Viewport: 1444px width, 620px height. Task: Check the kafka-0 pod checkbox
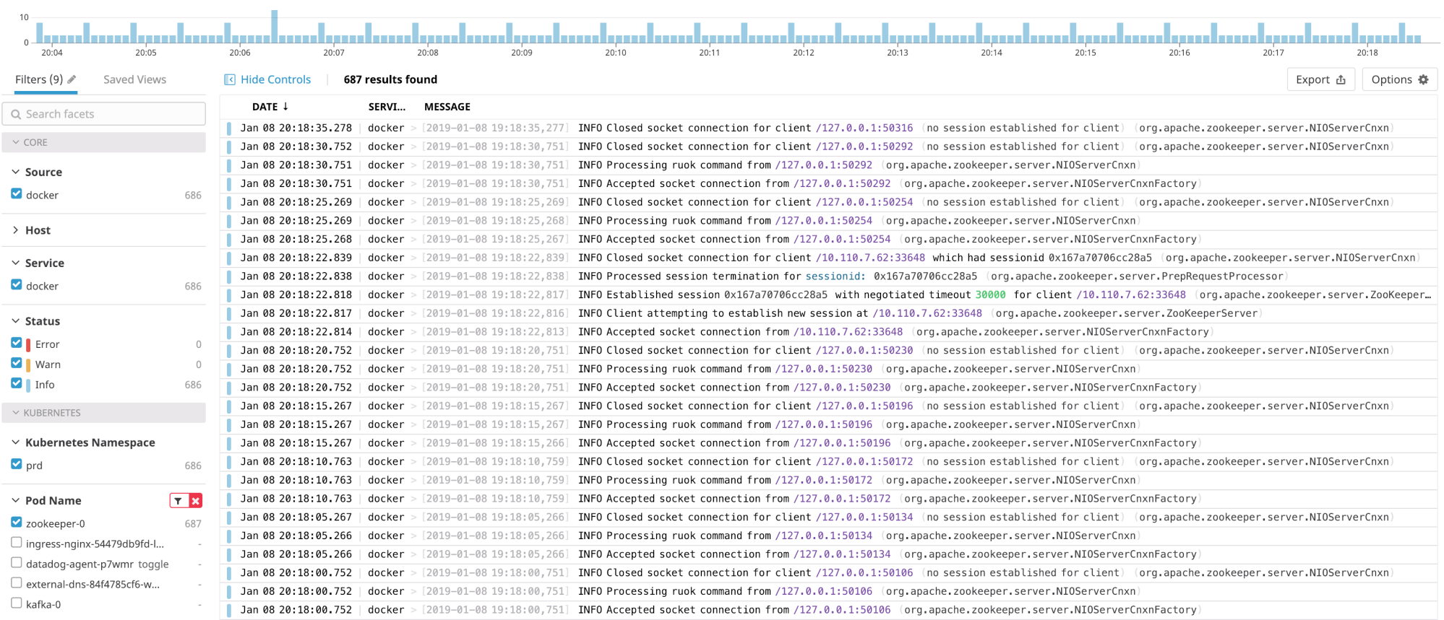click(x=17, y=603)
